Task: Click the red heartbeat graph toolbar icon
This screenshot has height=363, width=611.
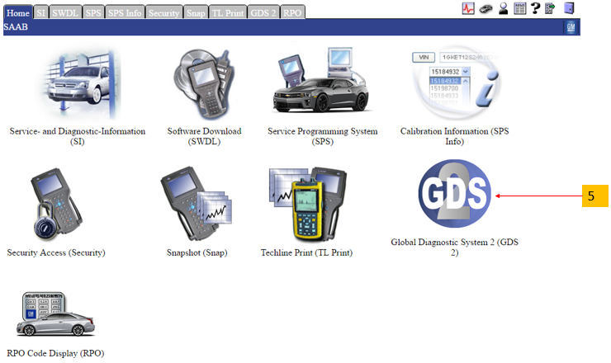Action: point(468,8)
